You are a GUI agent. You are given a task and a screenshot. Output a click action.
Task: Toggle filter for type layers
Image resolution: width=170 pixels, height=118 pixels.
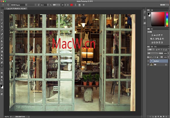[161, 50]
